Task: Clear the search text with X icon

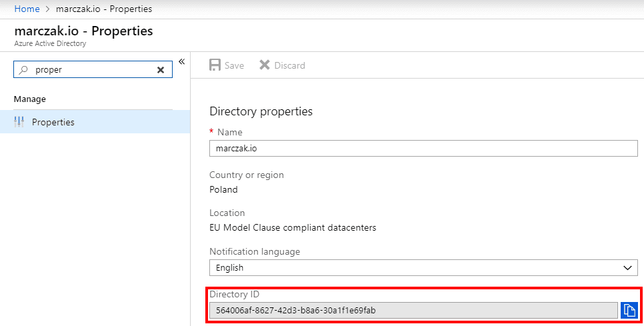Action: [161, 70]
